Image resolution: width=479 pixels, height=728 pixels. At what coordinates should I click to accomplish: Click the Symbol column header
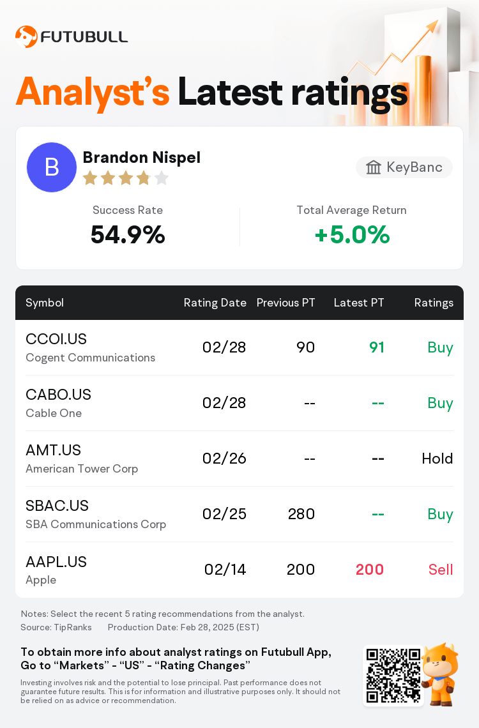tap(45, 303)
